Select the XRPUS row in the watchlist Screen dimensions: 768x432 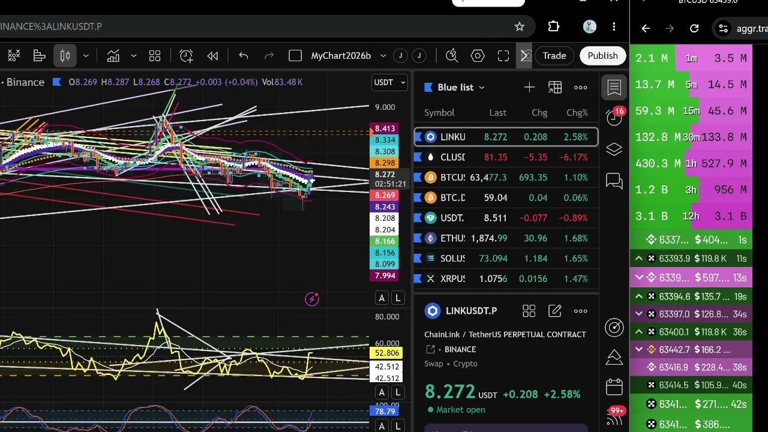point(506,278)
